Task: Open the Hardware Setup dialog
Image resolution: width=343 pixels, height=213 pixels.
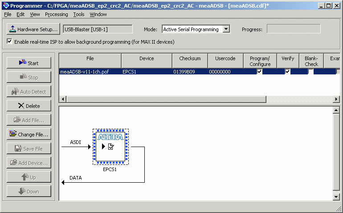Action: click(33, 29)
